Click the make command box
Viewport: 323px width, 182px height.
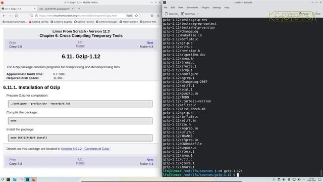80,121
